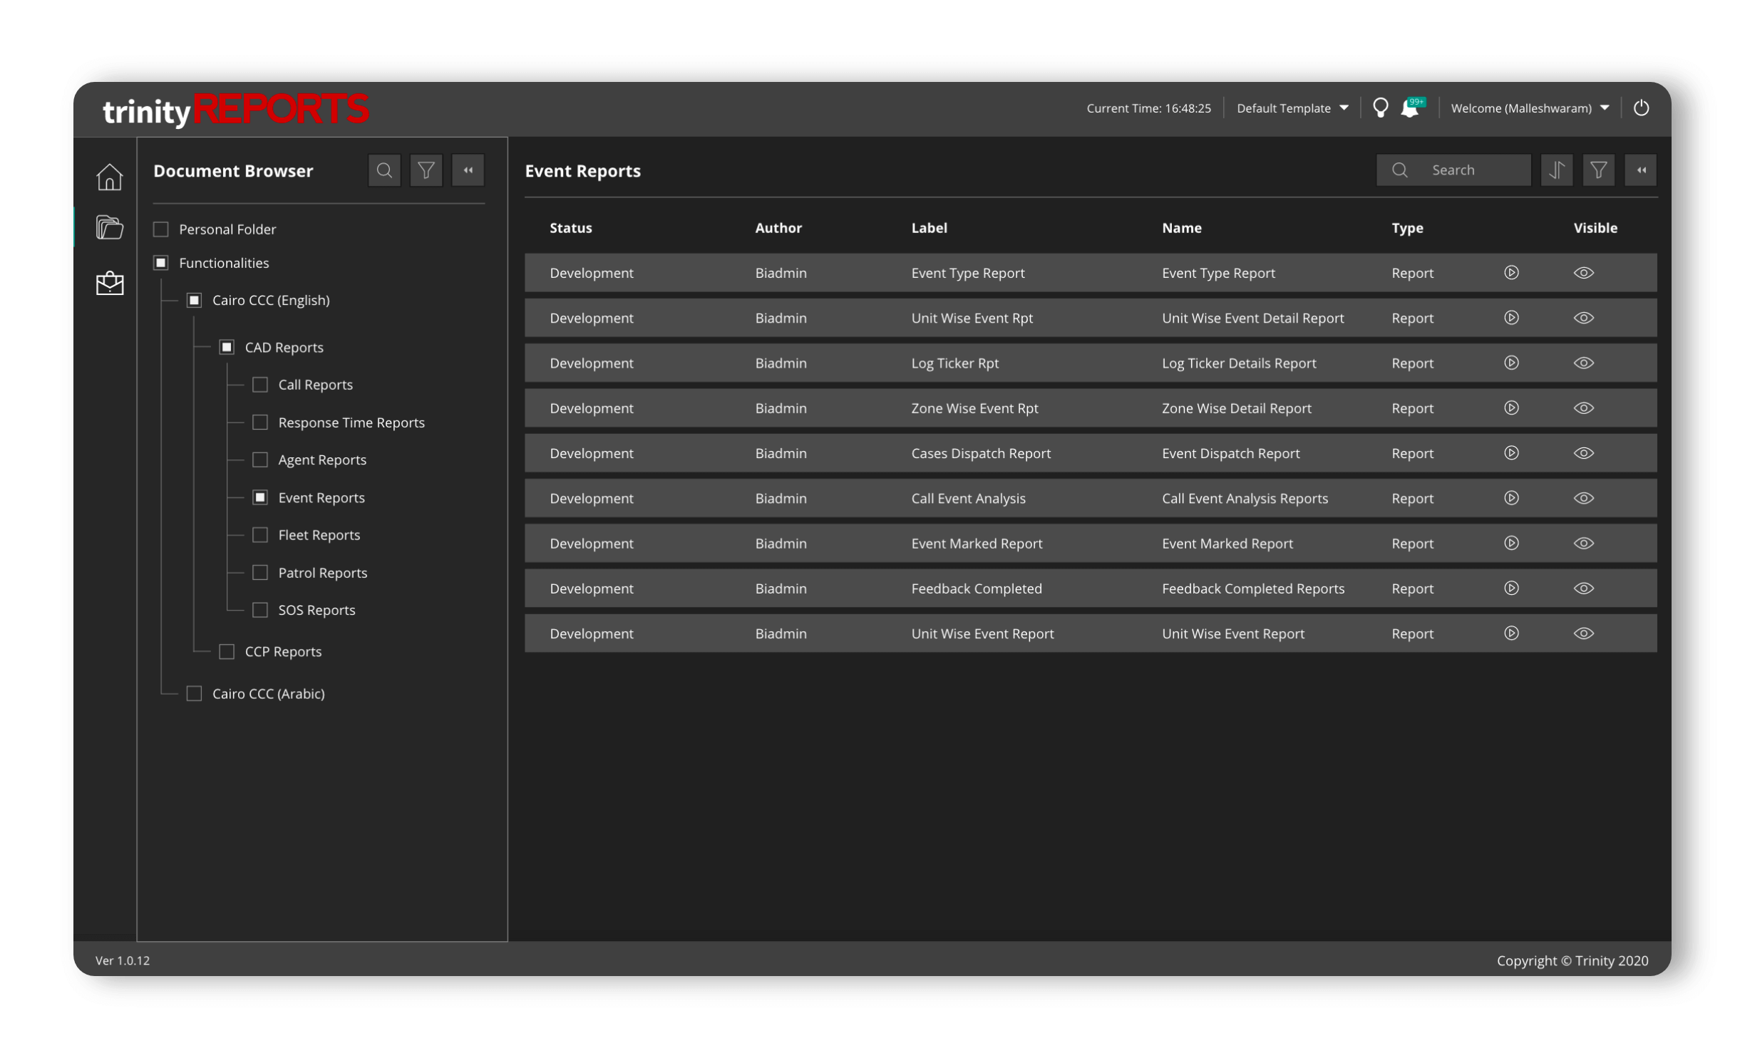Check the Response Time Reports checkbox
The image size is (1745, 1058).
tap(260, 422)
